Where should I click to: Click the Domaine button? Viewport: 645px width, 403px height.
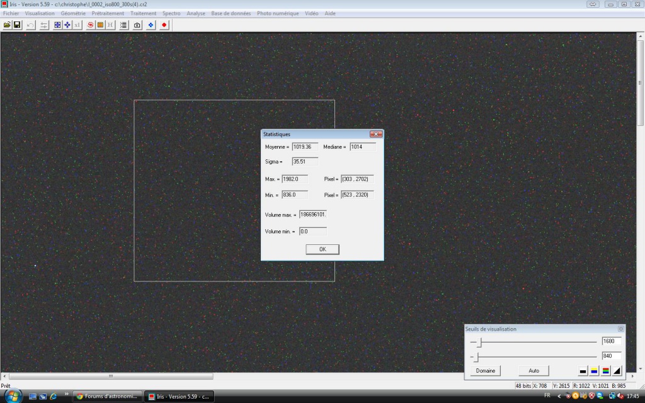tap(486, 370)
